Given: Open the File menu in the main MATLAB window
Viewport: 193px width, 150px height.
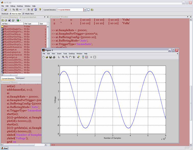Looking at the screenshot, I should point(3,6).
